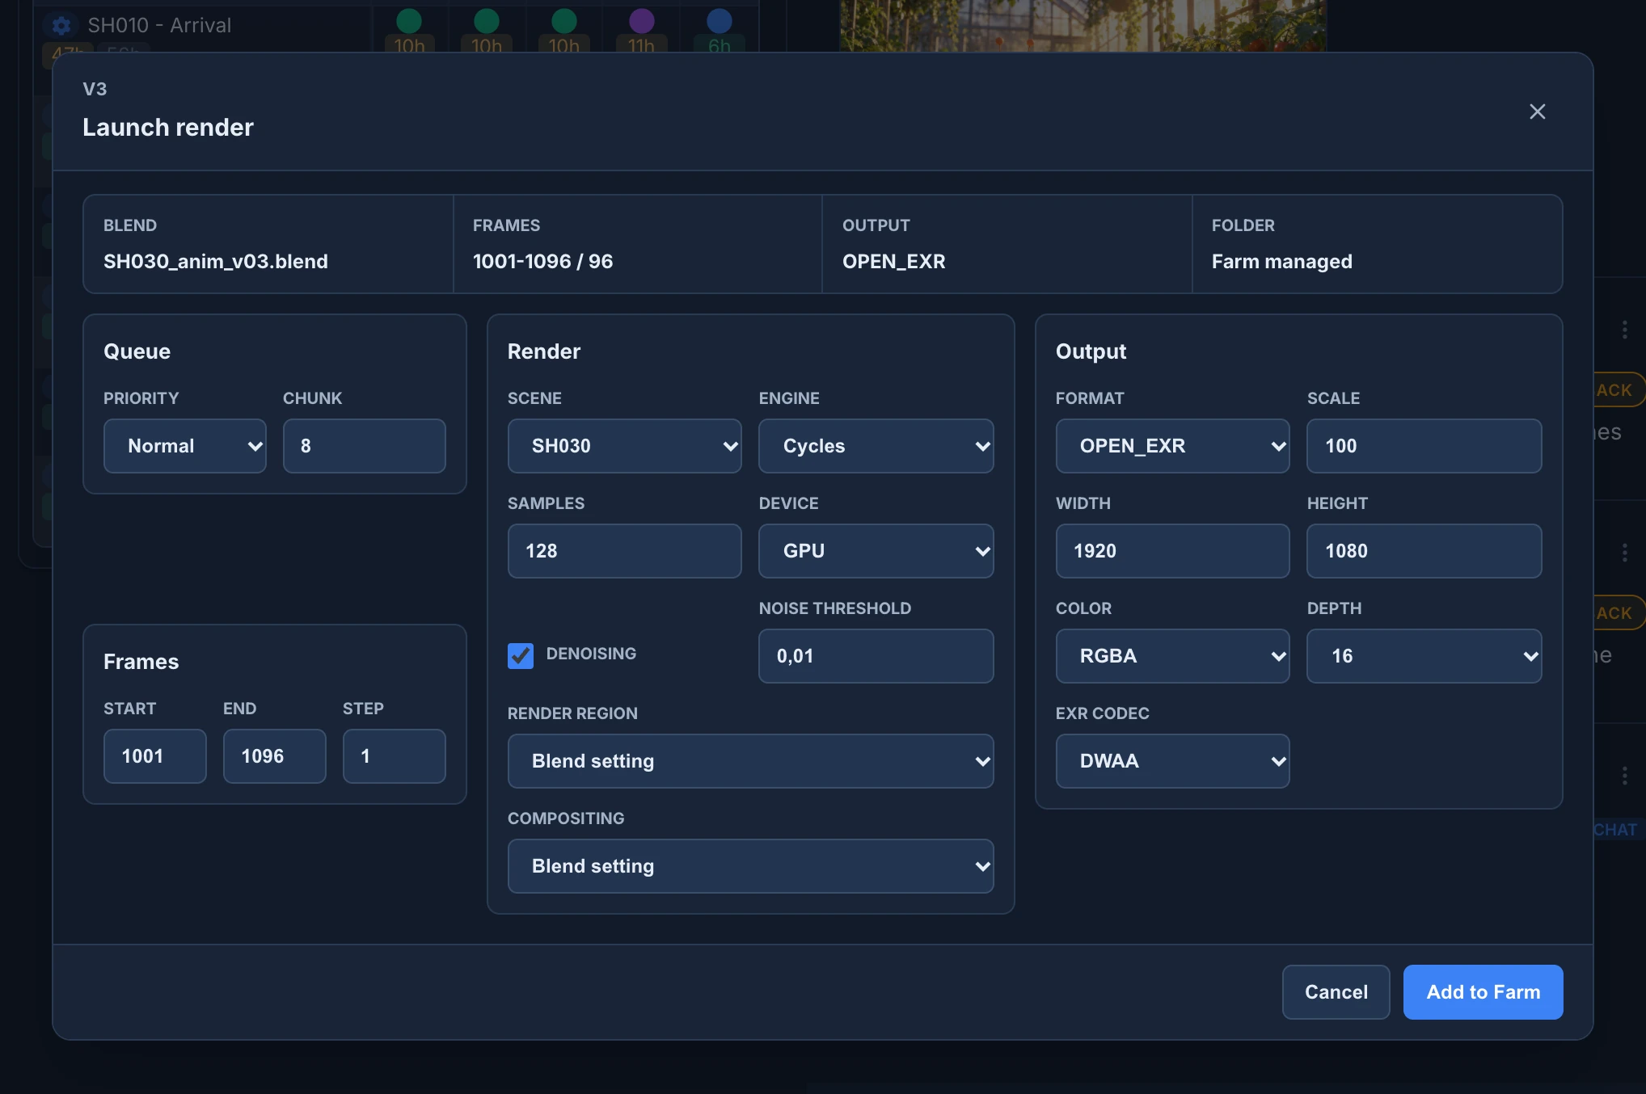The image size is (1646, 1094).
Task: Open the Engine dropdown showing Cycles
Action: 876,446
